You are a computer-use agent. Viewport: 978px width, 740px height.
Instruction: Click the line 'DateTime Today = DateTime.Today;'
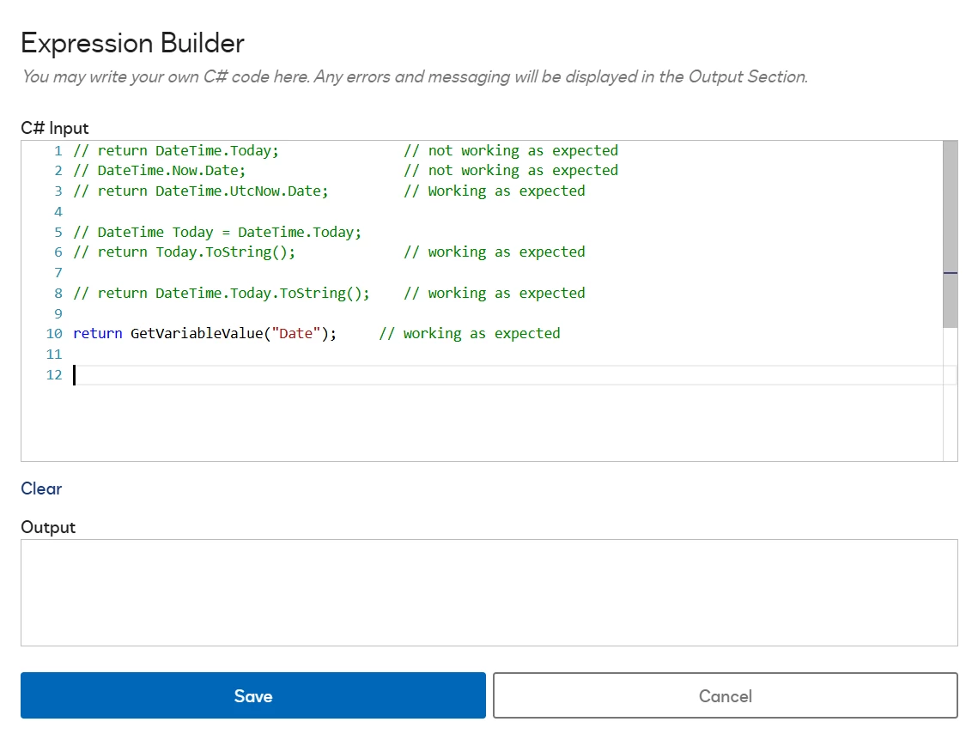click(217, 232)
